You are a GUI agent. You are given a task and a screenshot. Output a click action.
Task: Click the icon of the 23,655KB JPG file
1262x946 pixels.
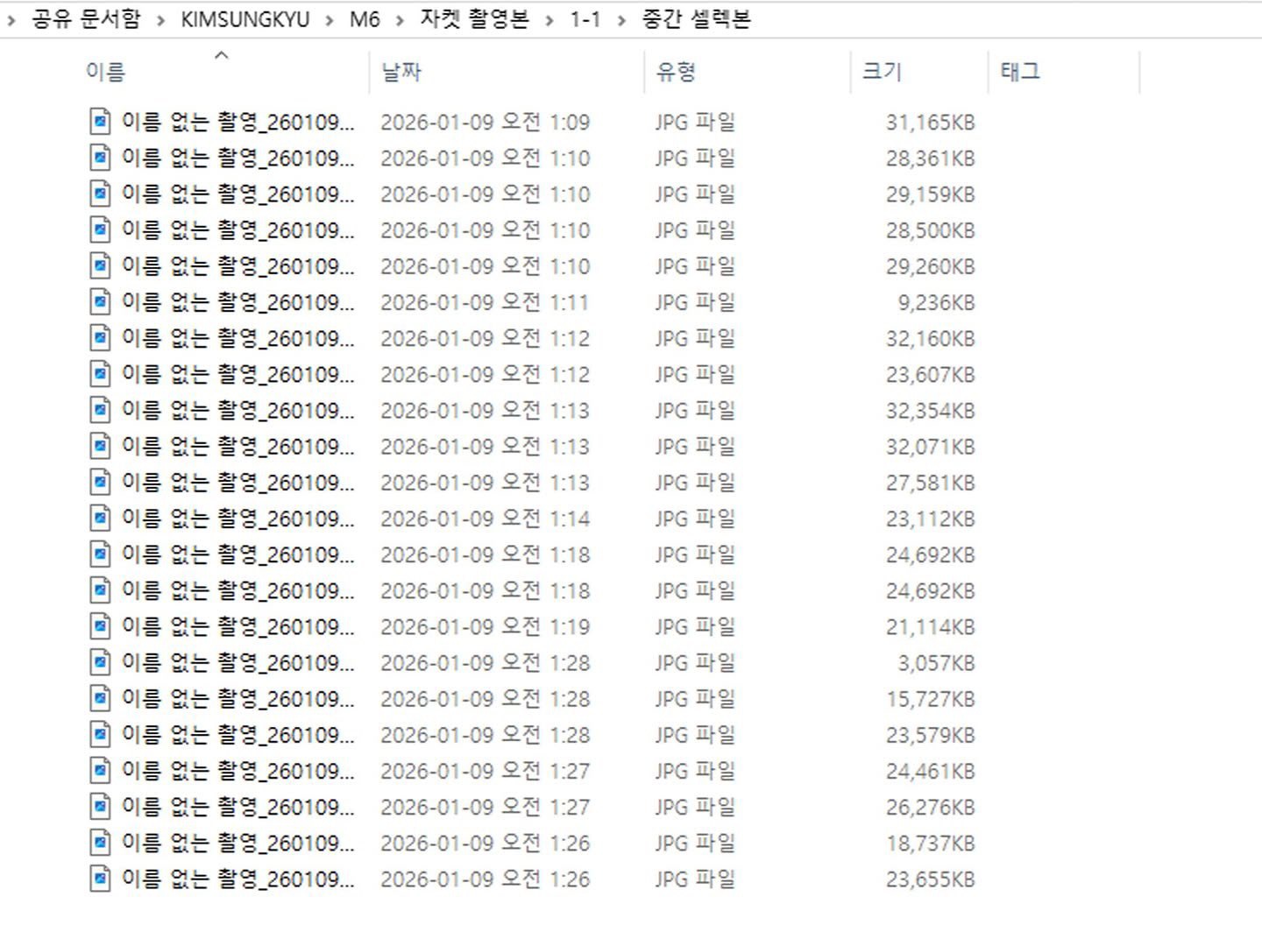101,879
